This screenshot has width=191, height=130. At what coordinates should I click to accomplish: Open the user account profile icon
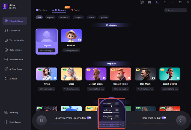click(x=157, y=2)
